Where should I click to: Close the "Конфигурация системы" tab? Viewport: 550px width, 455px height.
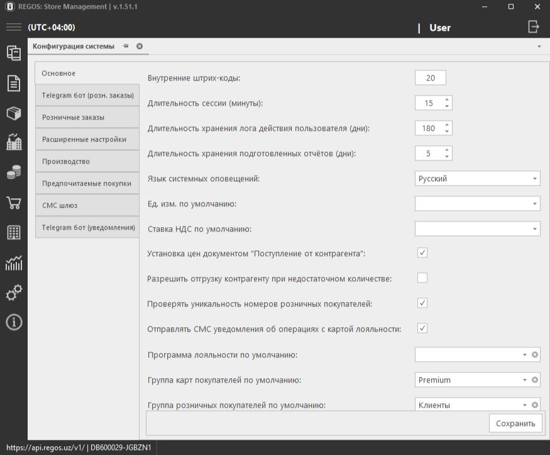click(140, 47)
